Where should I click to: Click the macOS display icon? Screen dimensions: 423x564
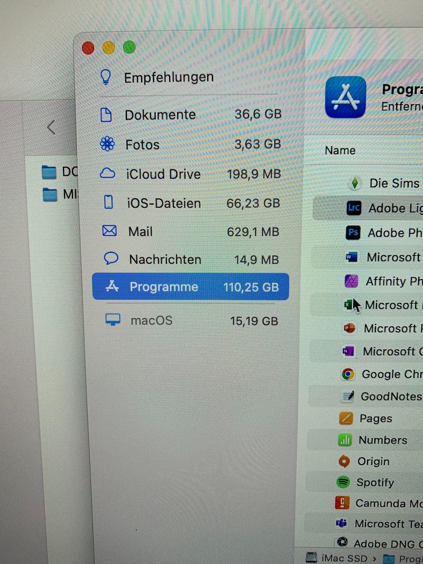pos(113,319)
